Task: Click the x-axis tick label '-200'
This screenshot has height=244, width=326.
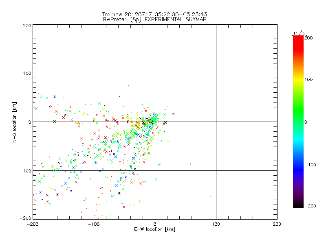Action: point(33,224)
